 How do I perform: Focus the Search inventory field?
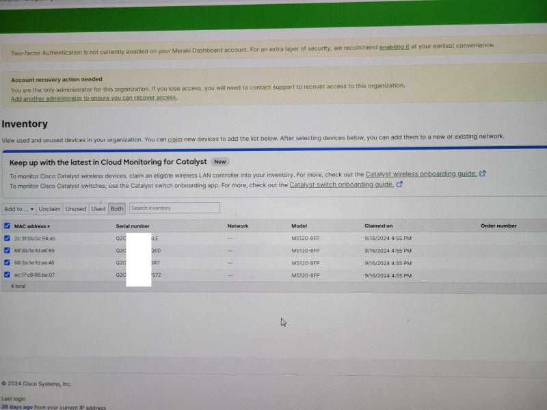pyautogui.click(x=174, y=208)
